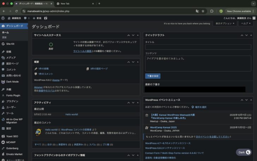This screenshot has width=257, height=161.
Task: Click the Chrome extensions puzzle icon
Action: 212,11
